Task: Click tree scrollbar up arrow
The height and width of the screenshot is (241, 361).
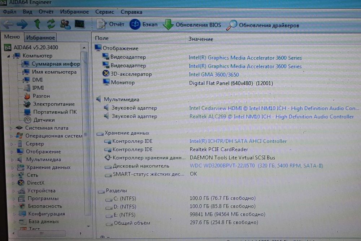Action: click(x=84, y=48)
